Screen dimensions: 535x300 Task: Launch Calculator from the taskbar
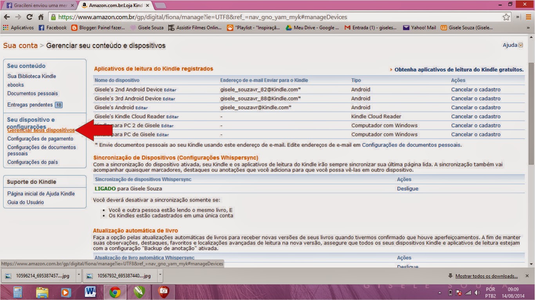coord(18,292)
